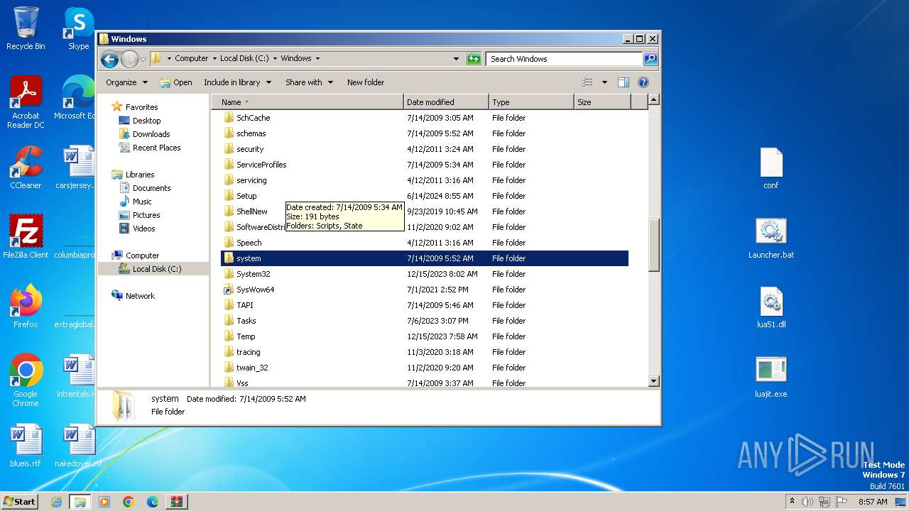Expand the address bar history dropdown
The height and width of the screenshot is (511, 909).
[456, 59]
